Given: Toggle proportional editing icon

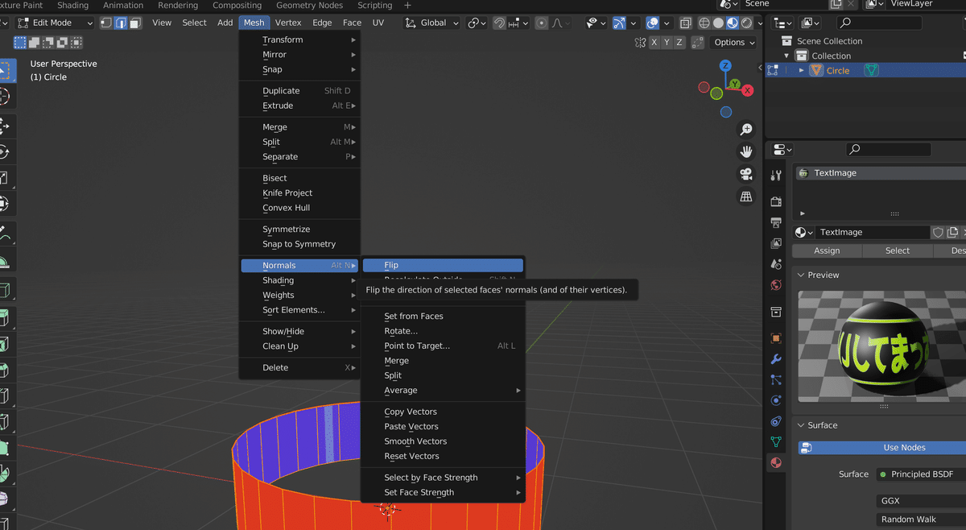Looking at the screenshot, I should click(x=541, y=23).
